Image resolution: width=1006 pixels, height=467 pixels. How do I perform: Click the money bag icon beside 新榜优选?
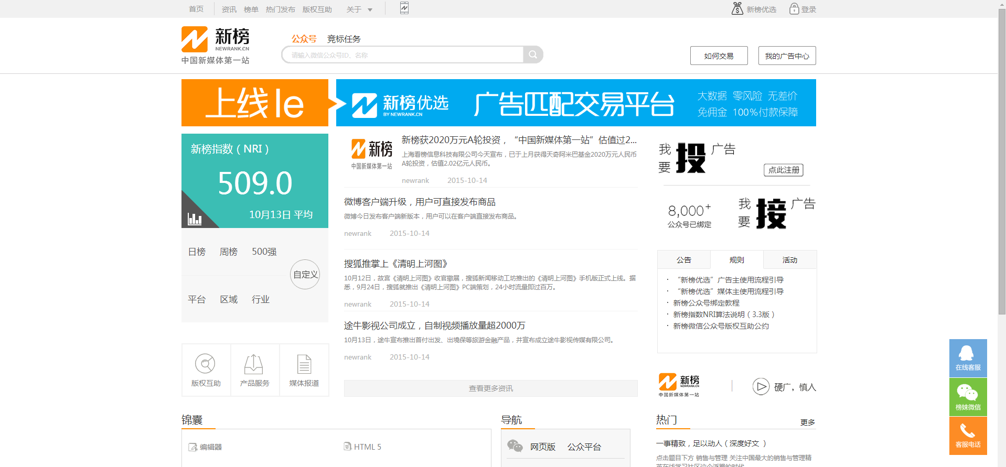click(x=737, y=8)
